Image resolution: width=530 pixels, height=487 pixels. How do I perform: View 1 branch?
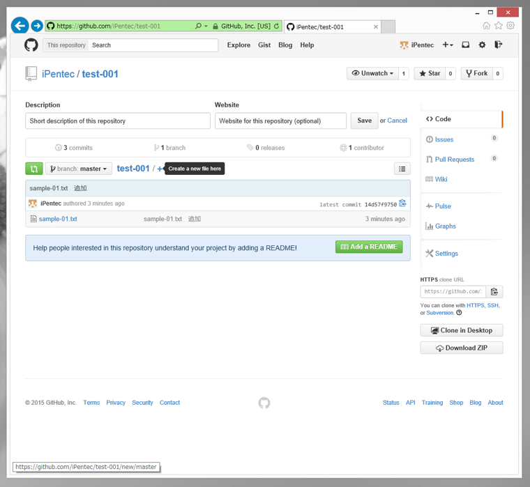click(x=169, y=148)
